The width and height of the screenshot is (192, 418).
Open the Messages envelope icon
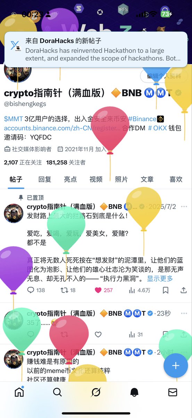(173, 392)
